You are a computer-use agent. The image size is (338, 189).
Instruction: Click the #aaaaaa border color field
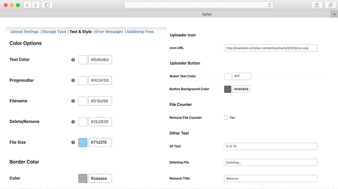pyautogui.click(x=100, y=178)
